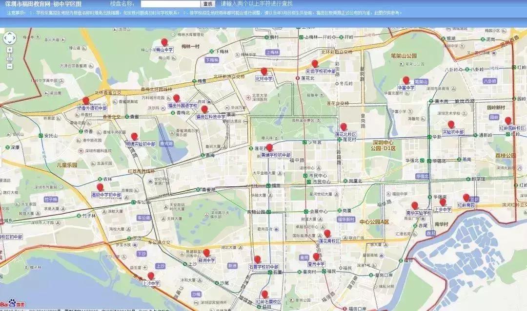Click the blue 上梅林 area label

tap(272, 52)
